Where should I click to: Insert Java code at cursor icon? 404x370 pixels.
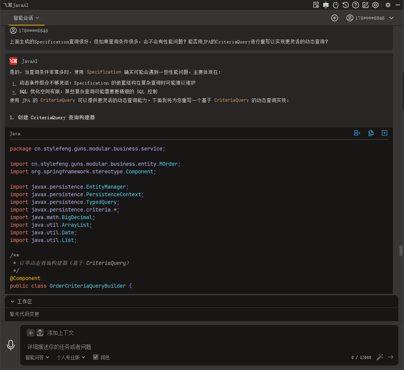[357, 133]
